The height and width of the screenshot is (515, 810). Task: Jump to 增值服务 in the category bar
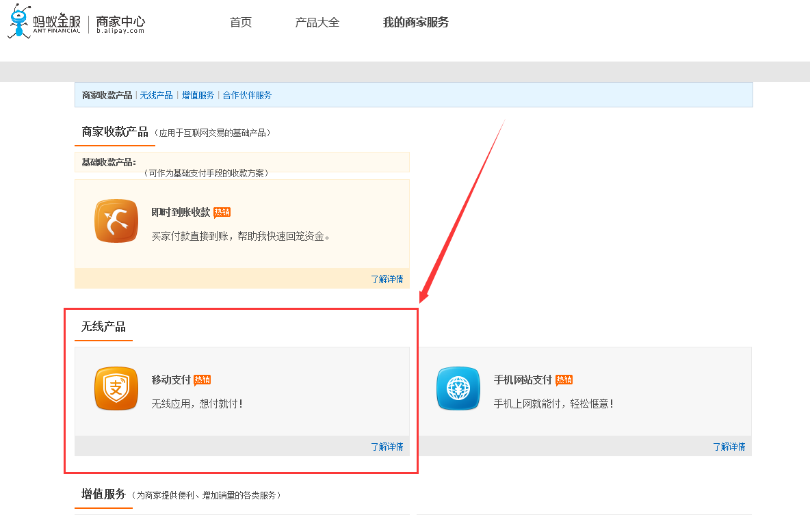pyautogui.click(x=198, y=95)
